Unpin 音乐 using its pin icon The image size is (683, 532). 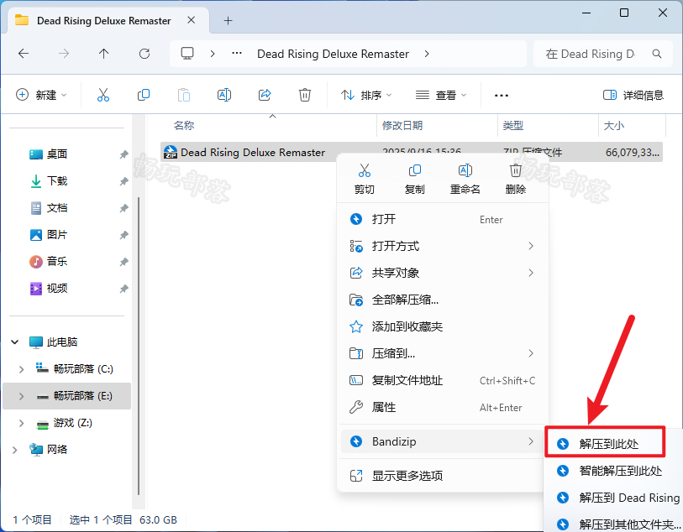(123, 262)
